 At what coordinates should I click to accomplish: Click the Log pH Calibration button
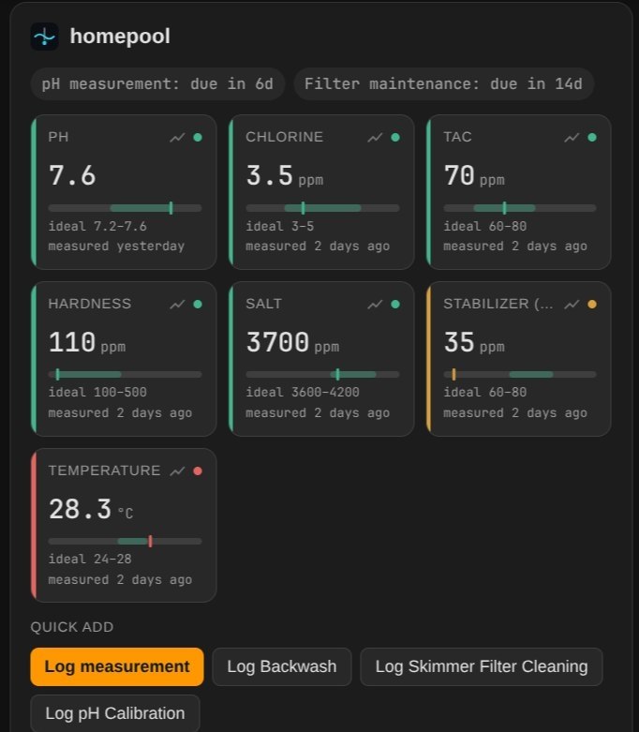[x=115, y=713]
